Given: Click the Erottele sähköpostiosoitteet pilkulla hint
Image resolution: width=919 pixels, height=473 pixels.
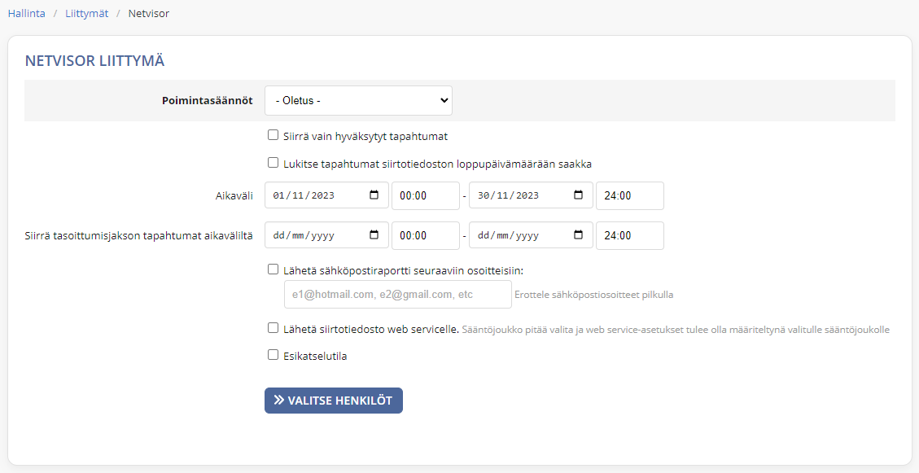Looking at the screenshot, I should [x=593, y=295].
